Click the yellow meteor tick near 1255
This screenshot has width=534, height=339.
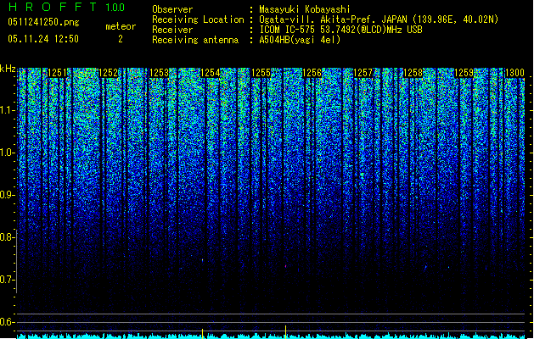[x=286, y=332]
